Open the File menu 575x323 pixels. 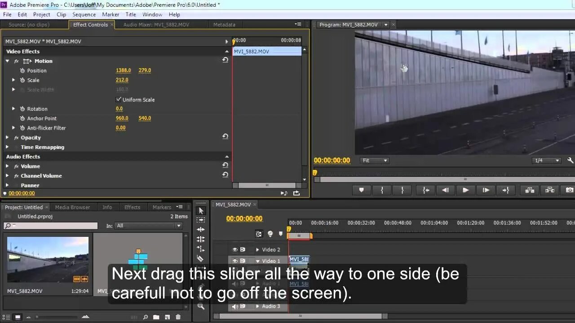coord(7,14)
